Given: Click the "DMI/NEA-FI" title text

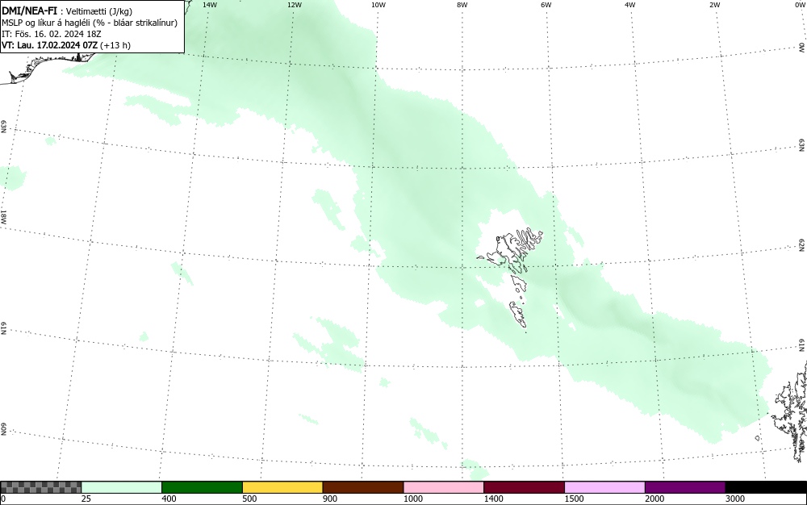Looking at the screenshot, I should pos(29,10).
